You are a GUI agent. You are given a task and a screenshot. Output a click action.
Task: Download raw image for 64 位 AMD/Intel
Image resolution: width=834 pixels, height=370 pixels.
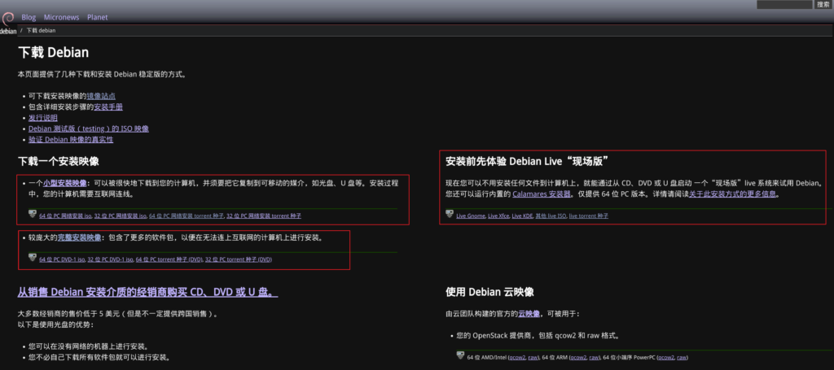(x=533, y=358)
